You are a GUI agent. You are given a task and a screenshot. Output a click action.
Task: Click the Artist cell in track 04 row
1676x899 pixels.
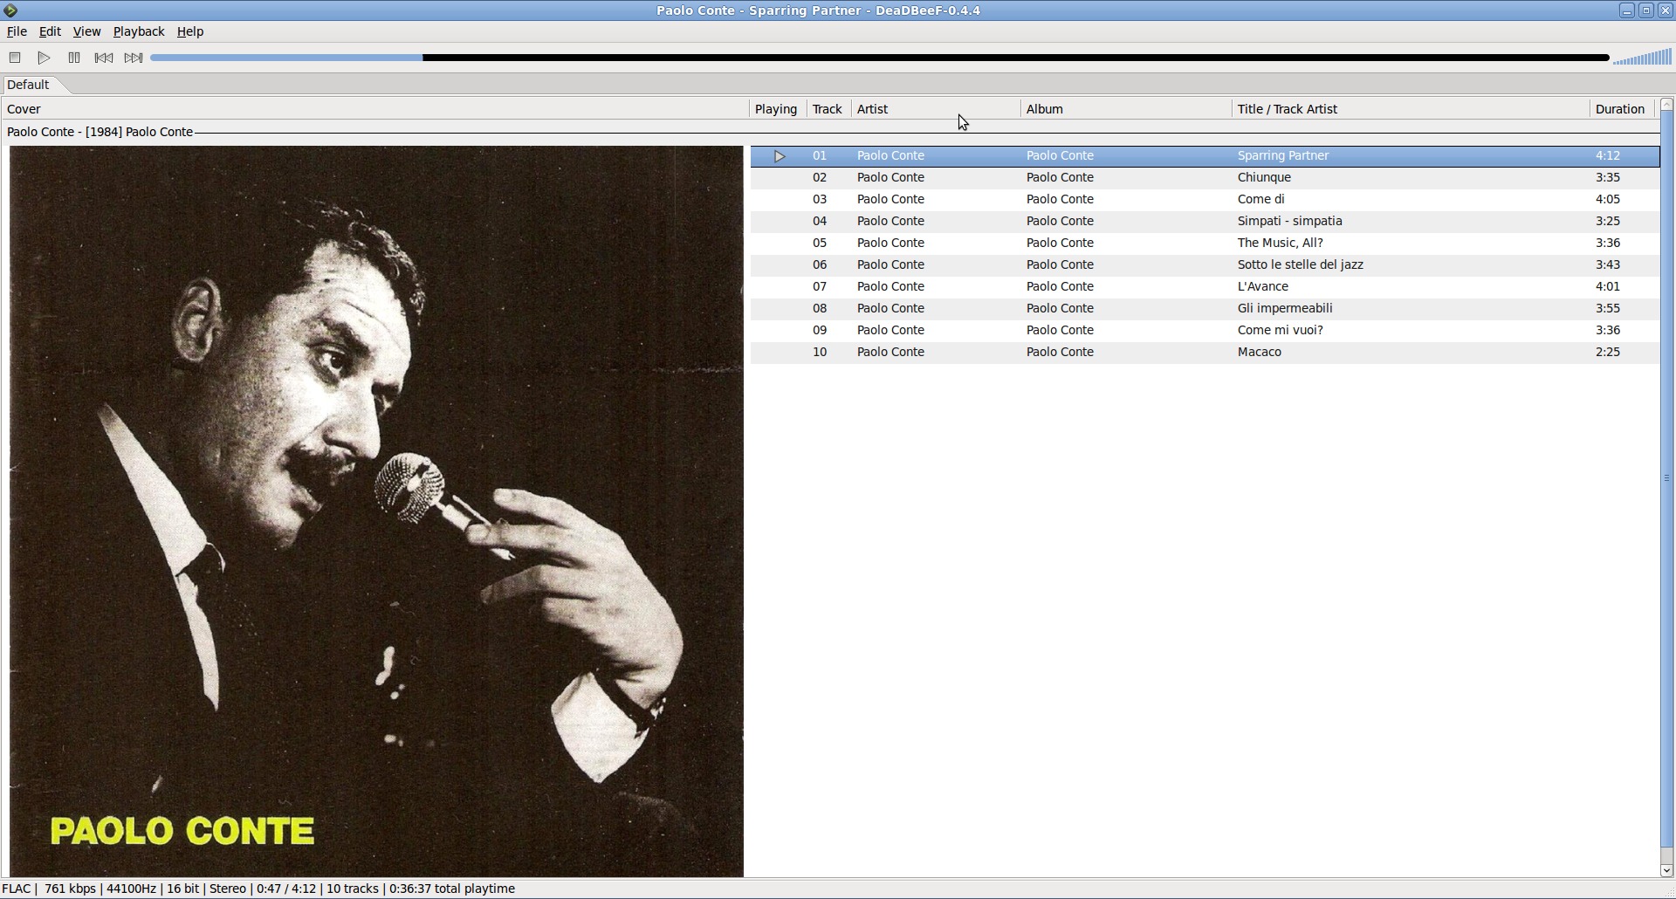click(x=890, y=221)
